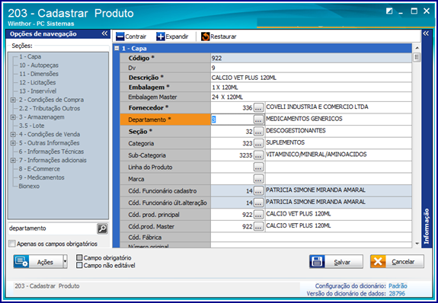
Task: Click the MEDICAMENTOS GENERICOS description text
Action: [304, 119]
